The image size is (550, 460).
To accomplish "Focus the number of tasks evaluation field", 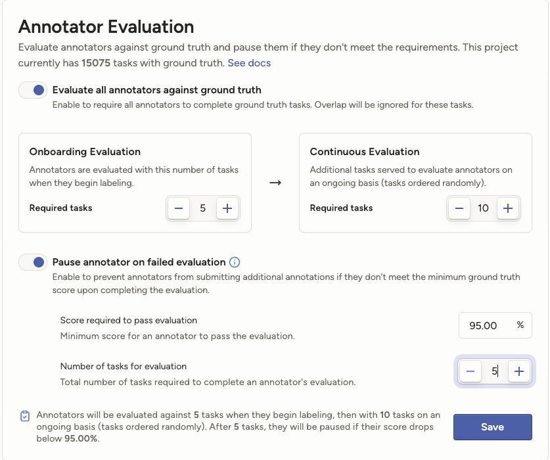I will tap(494, 371).
